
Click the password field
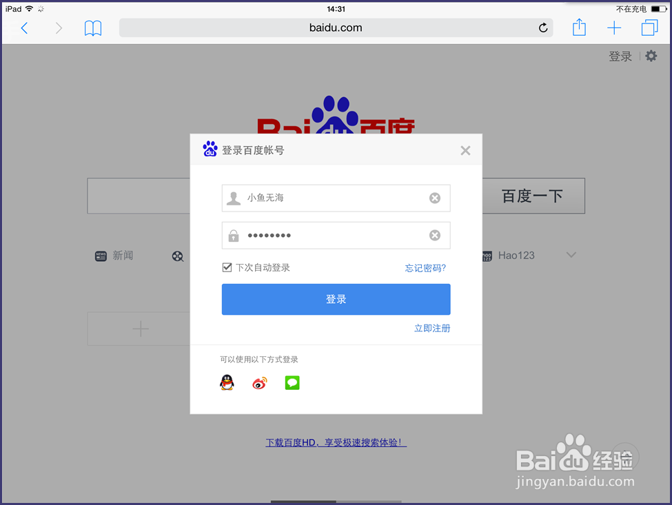click(x=336, y=235)
